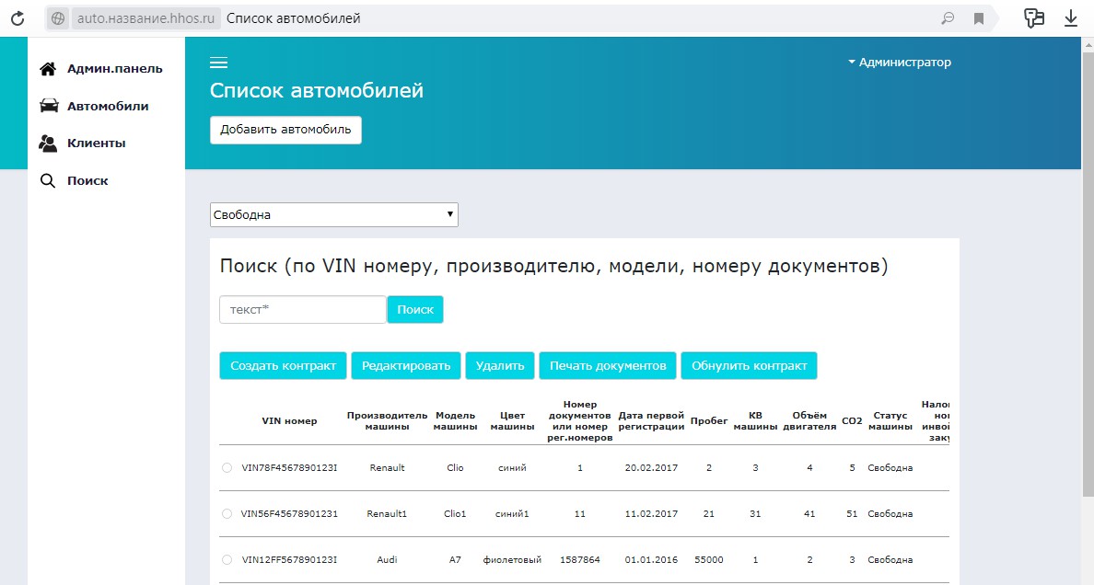Click the people icon next to Клиенты
The width and height of the screenshot is (1094, 585).
pyautogui.click(x=48, y=143)
